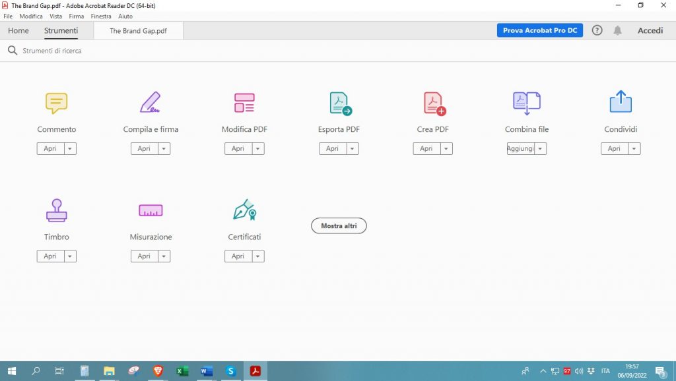
Task: Expand the Combina file Aggiungi dropdown arrow
Action: point(541,149)
